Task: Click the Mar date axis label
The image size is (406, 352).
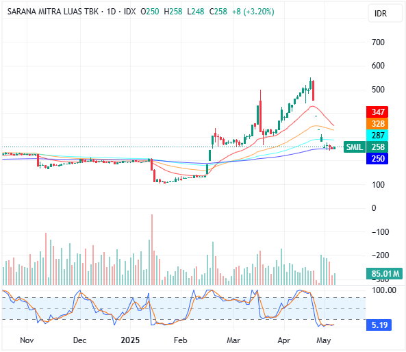Action: pos(233,340)
